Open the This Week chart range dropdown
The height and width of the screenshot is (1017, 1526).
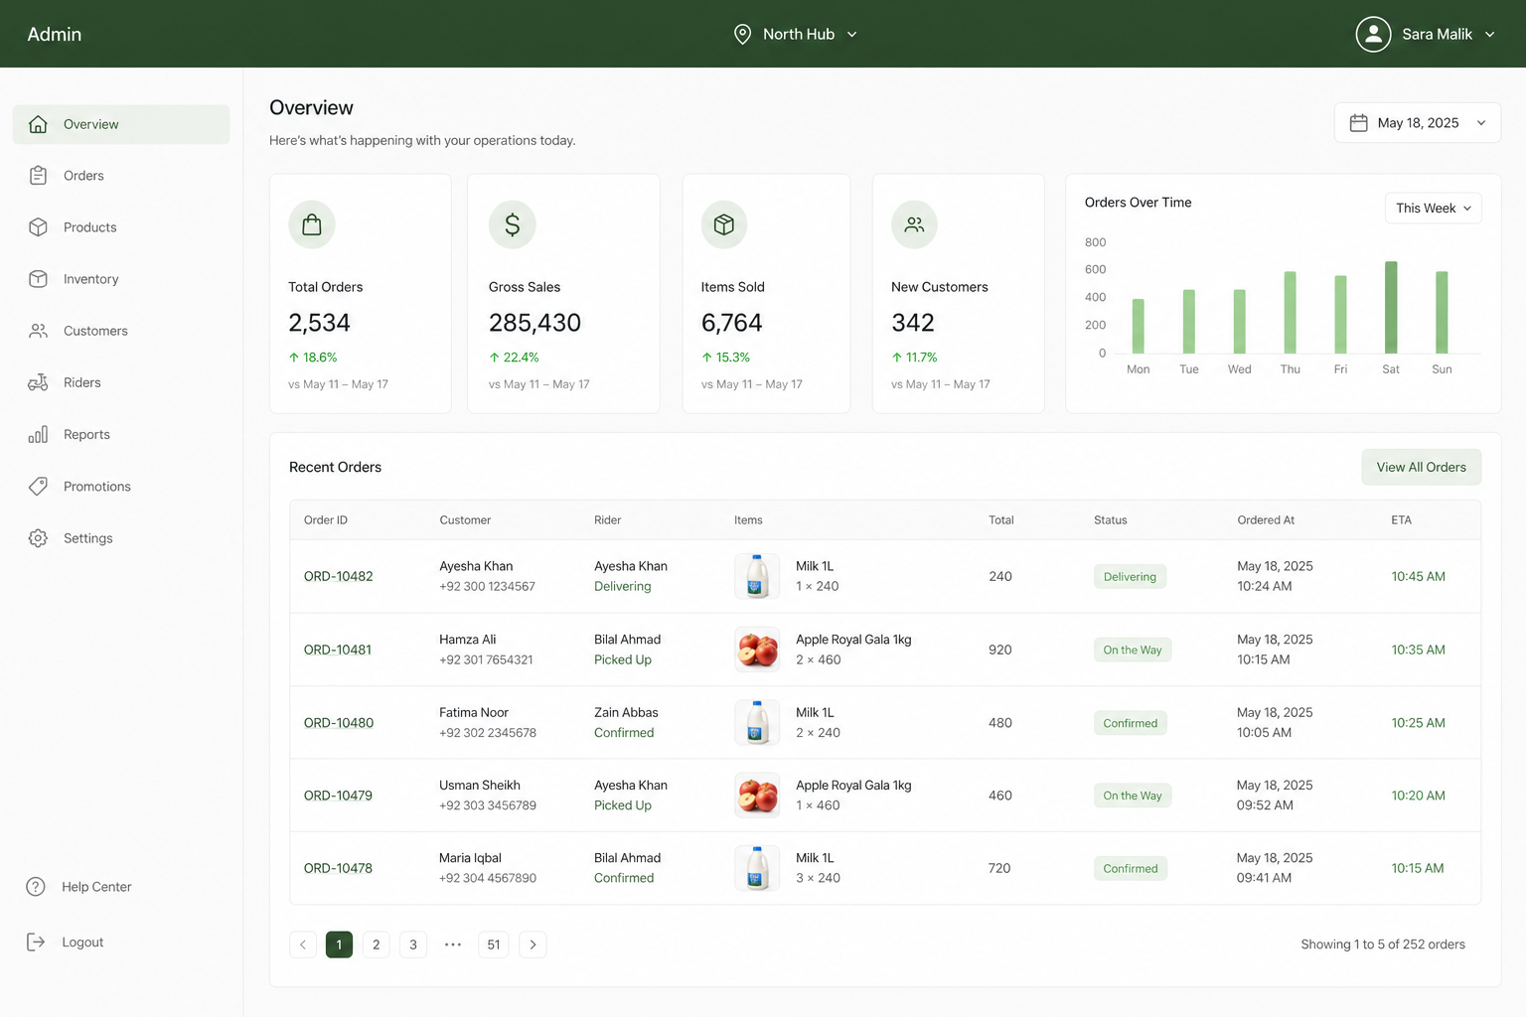point(1434,209)
